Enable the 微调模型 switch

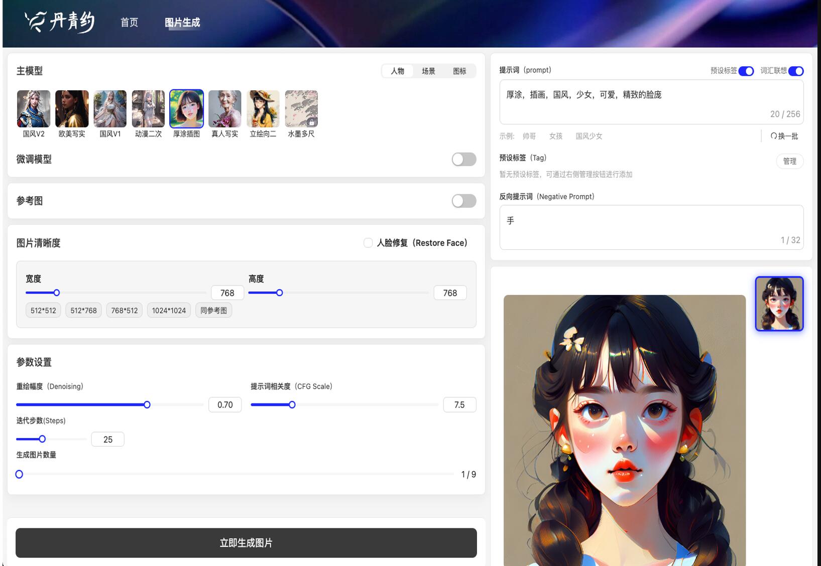463,160
